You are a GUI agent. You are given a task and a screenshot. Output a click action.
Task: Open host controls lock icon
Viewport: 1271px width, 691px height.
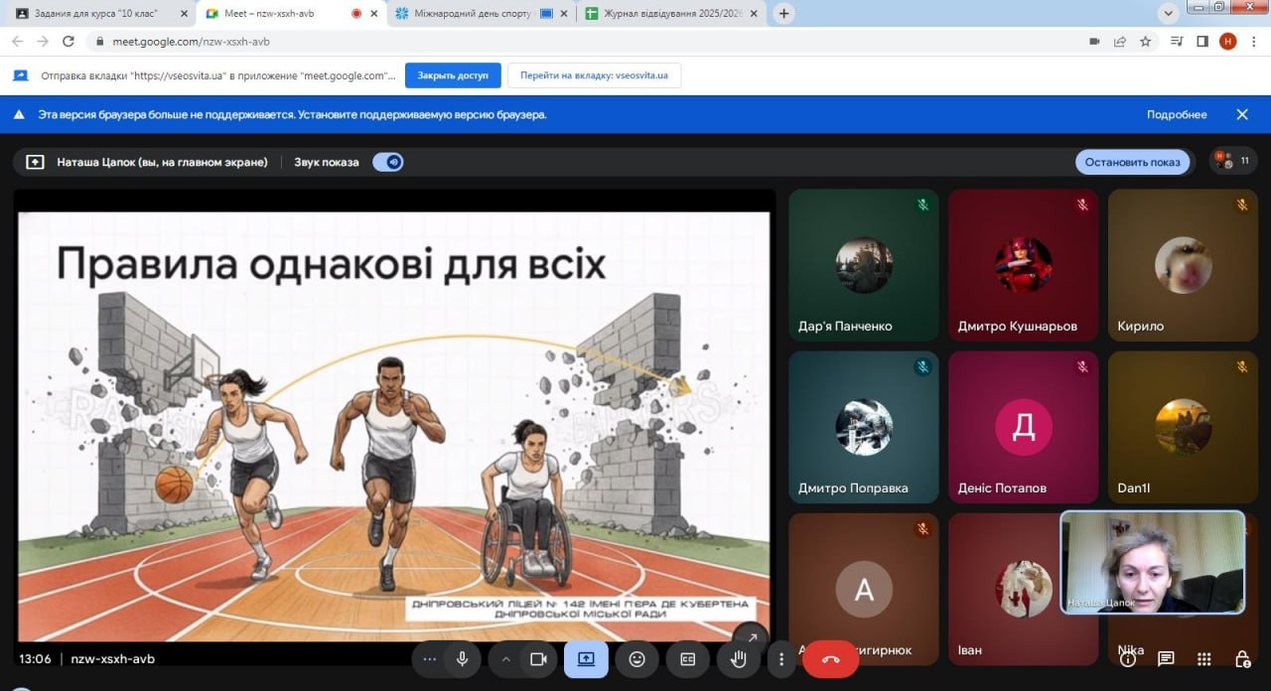1242,659
